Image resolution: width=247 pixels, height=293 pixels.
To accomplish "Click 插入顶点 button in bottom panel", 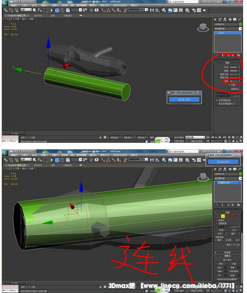I will (x=227, y=260).
